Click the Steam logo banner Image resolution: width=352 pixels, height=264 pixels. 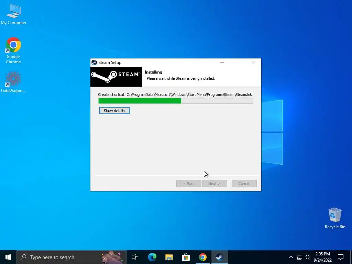click(116, 77)
